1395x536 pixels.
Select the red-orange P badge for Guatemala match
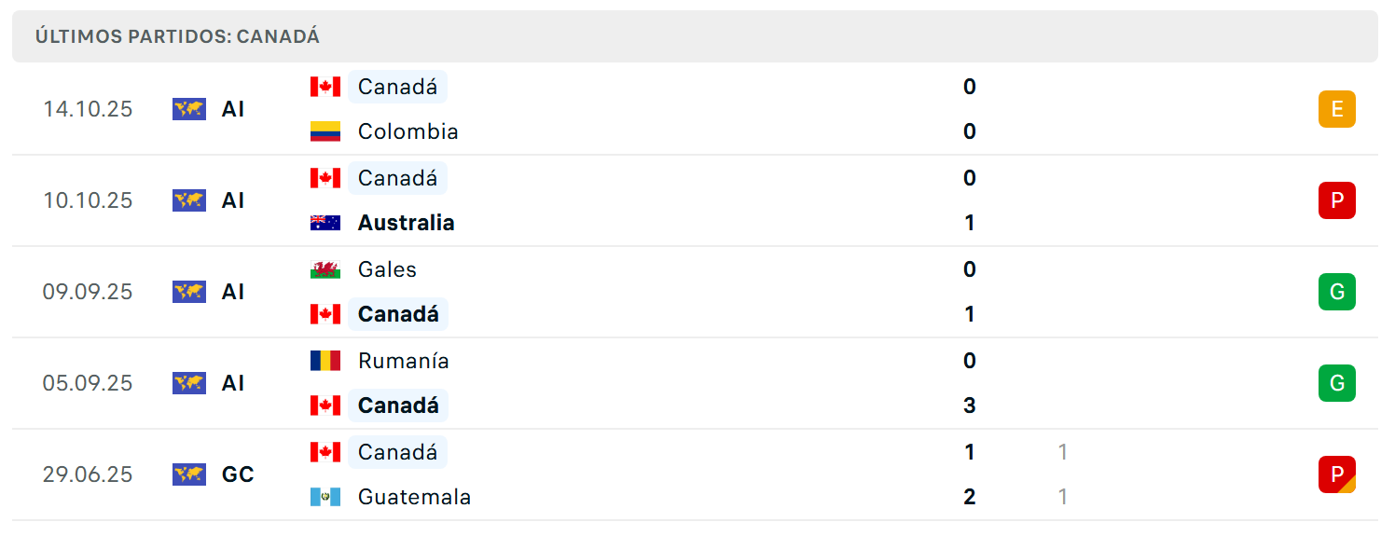coord(1337,474)
